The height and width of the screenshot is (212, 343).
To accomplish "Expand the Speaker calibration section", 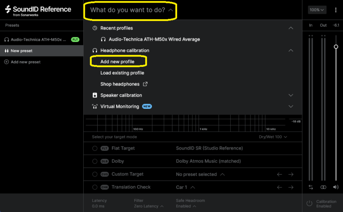I will [291, 95].
